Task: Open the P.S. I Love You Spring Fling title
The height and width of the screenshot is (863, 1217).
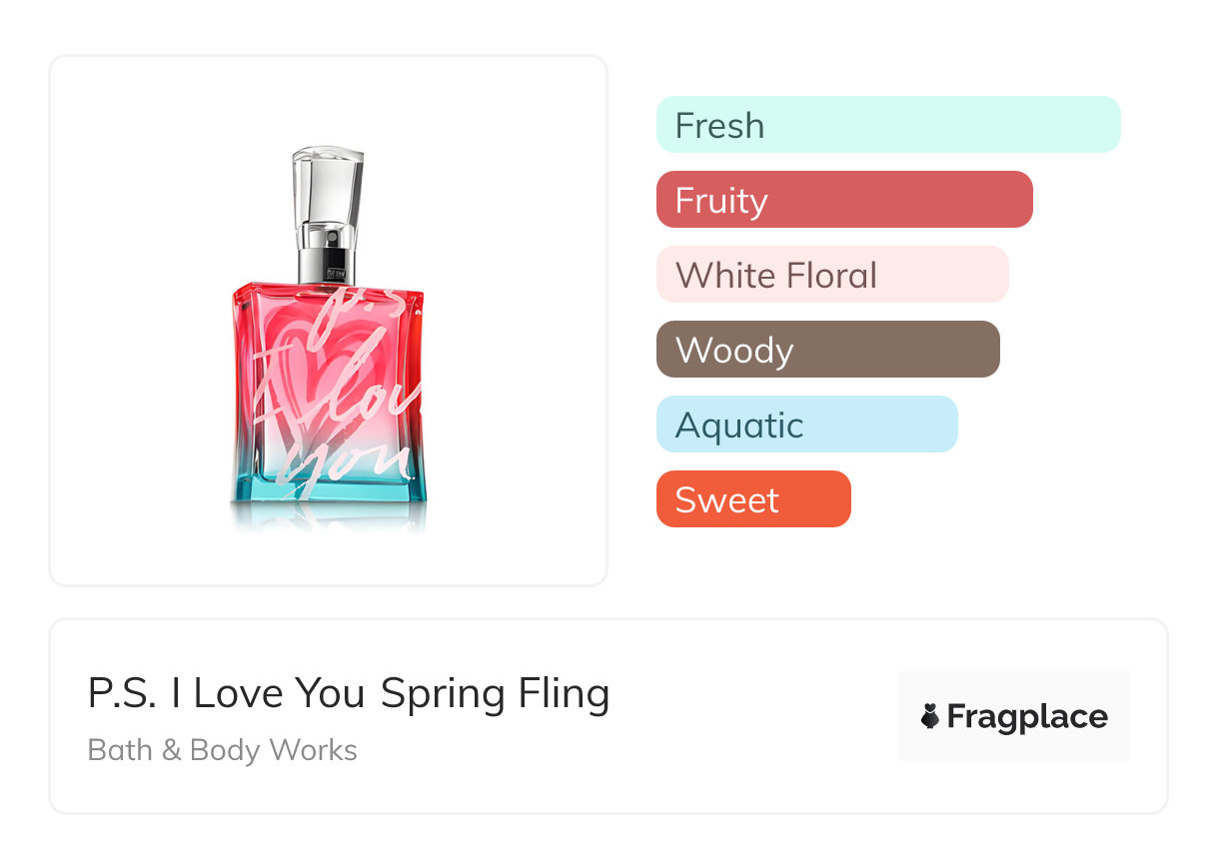Action: click(x=349, y=693)
